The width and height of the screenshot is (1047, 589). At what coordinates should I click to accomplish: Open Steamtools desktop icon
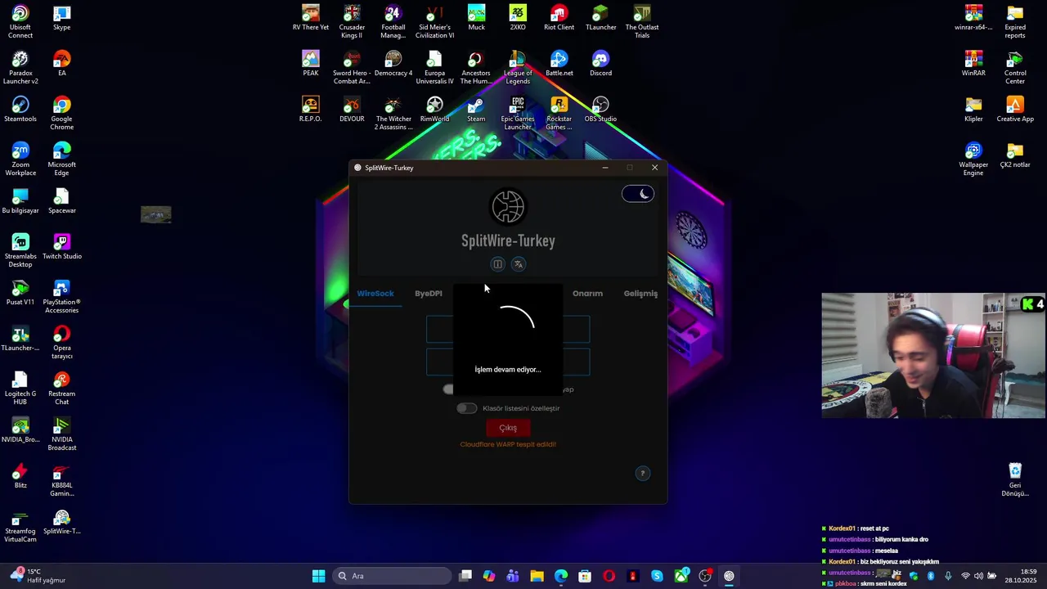pos(20,110)
